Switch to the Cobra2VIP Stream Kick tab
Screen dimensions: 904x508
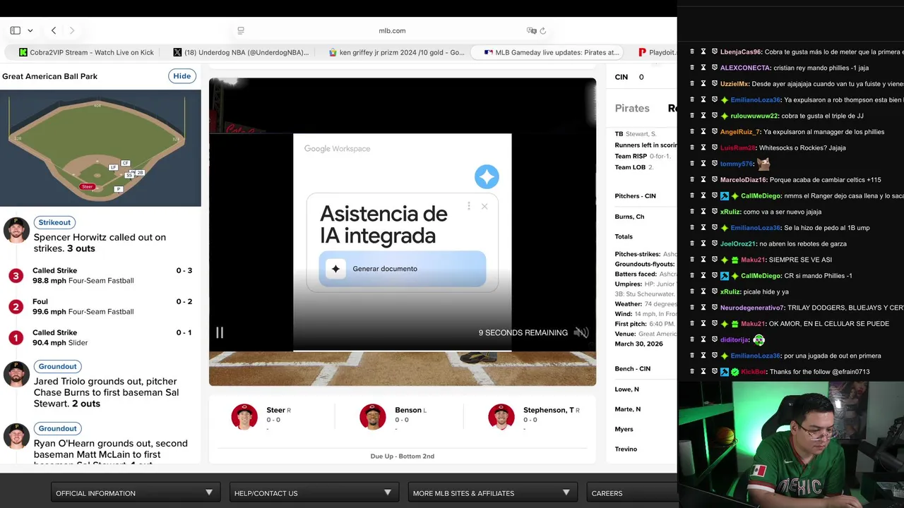(x=87, y=52)
